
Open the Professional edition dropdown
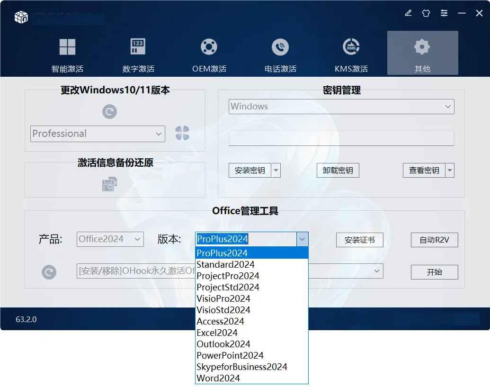point(98,134)
